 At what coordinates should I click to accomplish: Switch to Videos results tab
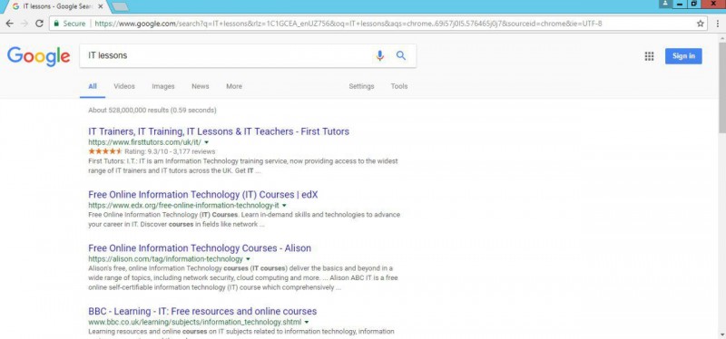click(124, 86)
